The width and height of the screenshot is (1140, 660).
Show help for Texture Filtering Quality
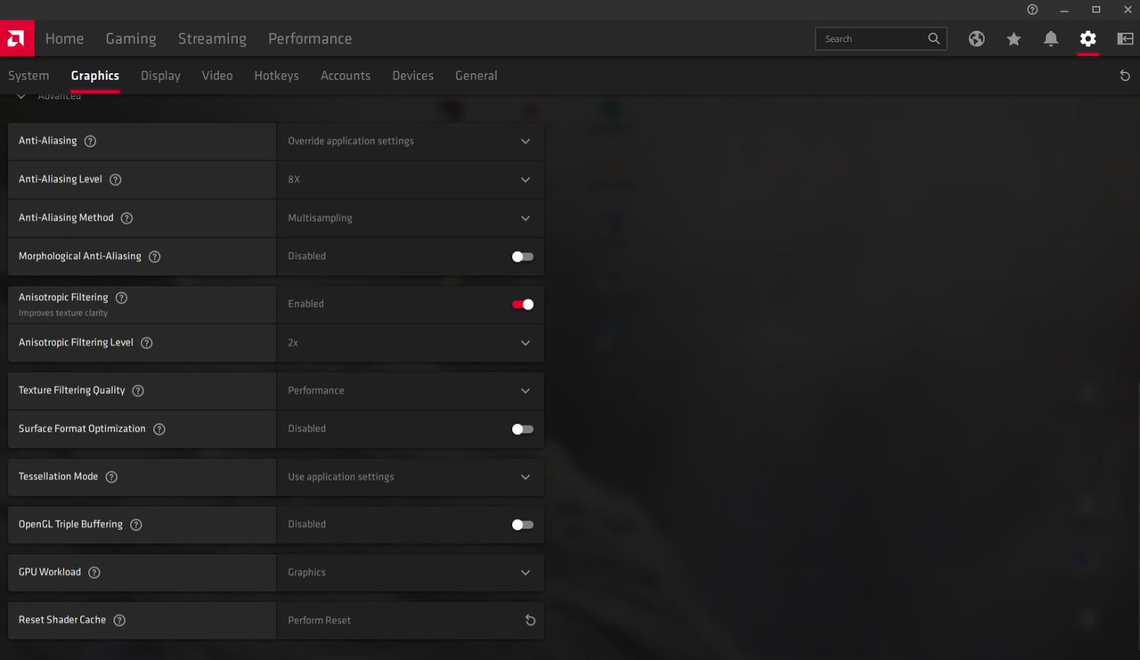click(x=138, y=390)
